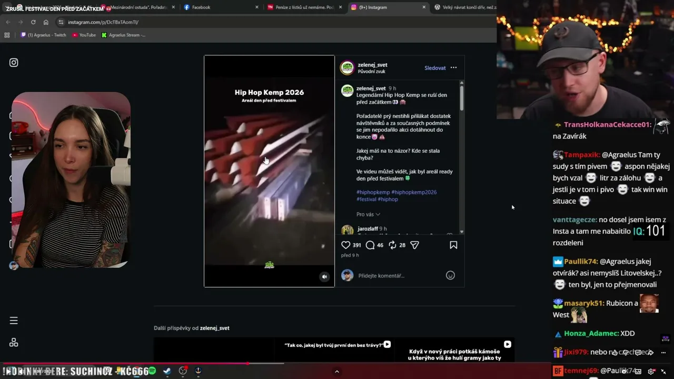Open the video player settings gear
This screenshot has width=674, height=379.
[651, 371]
